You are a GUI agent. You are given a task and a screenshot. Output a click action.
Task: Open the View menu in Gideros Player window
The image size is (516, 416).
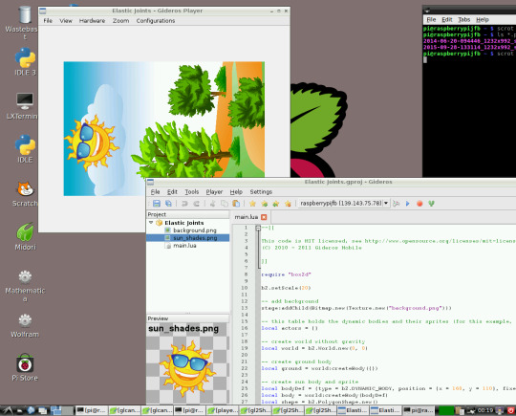[x=66, y=20]
